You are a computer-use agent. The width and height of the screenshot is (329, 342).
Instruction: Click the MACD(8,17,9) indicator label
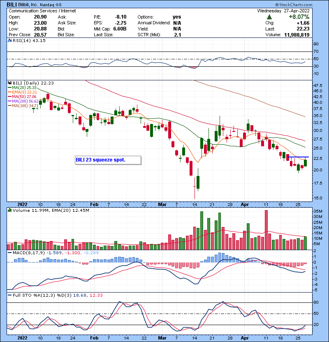point(28,253)
